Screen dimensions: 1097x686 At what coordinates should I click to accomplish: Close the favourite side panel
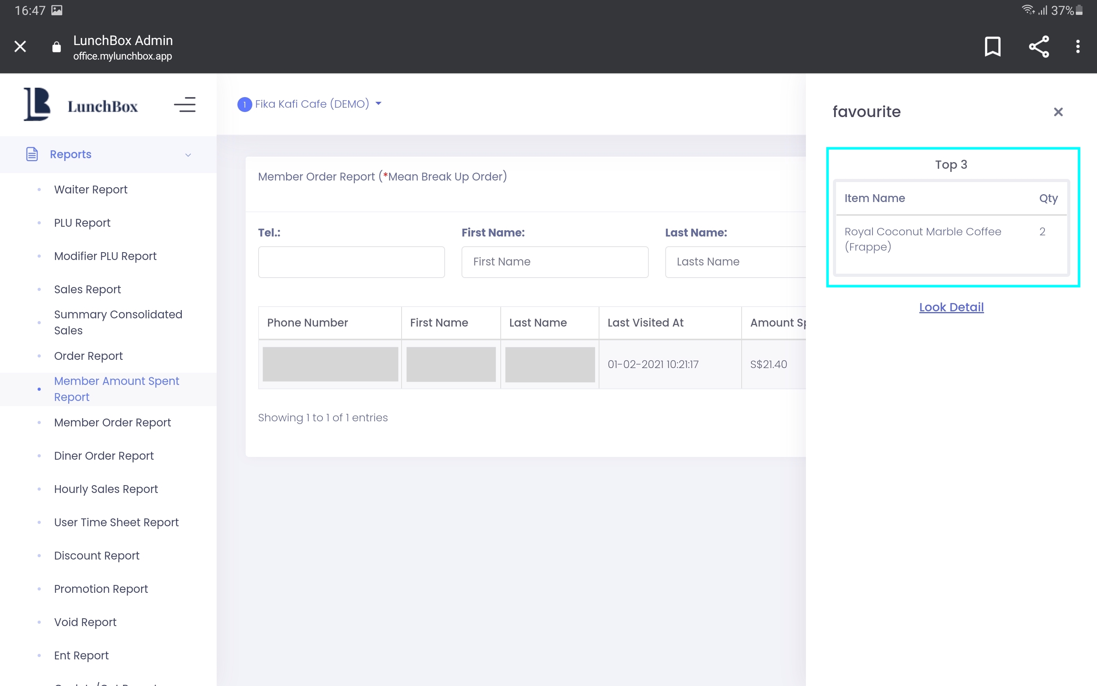1058,112
